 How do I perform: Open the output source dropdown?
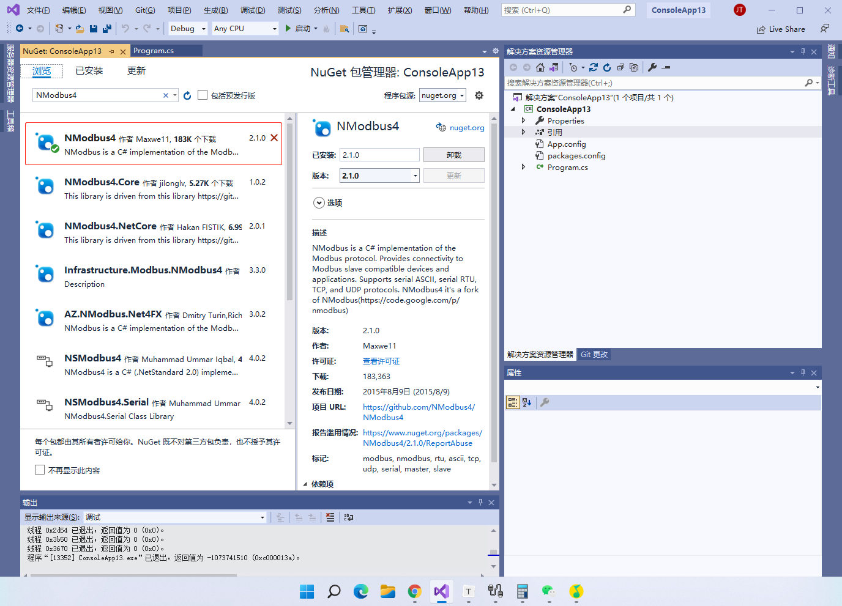point(174,517)
